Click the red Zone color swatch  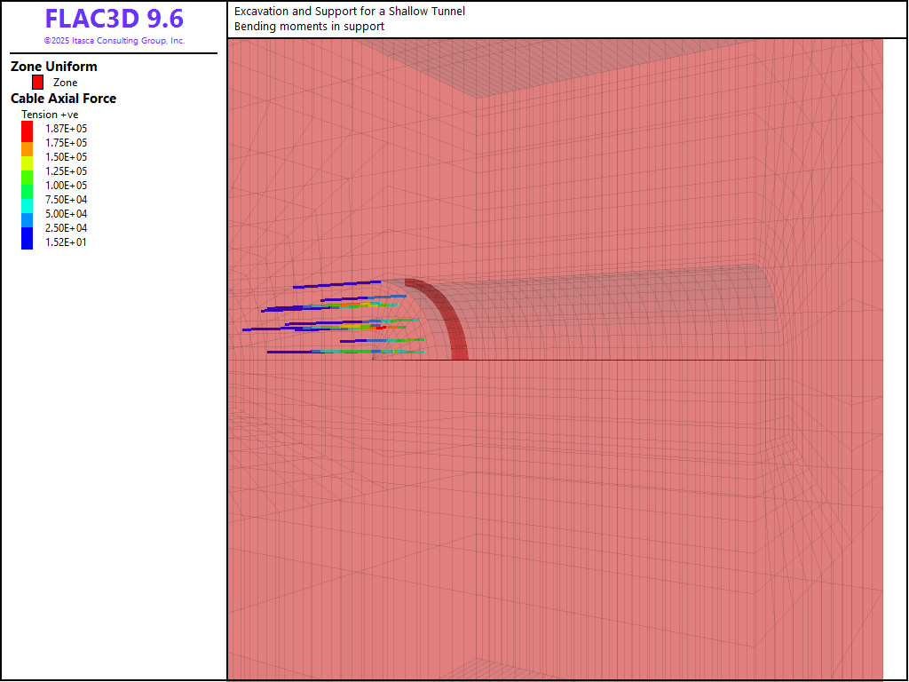point(38,82)
